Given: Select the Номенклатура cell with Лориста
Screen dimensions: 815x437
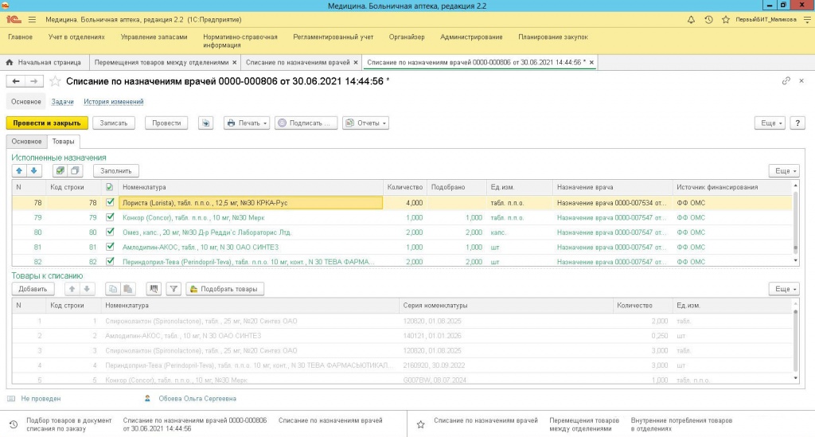Looking at the screenshot, I should (251, 203).
